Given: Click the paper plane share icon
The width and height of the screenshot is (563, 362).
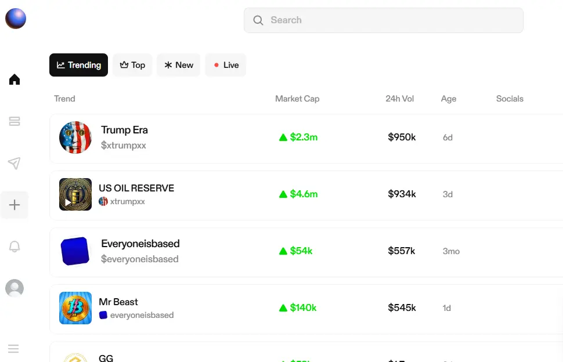Looking at the screenshot, I should pyautogui.click(x=14, y=163).
